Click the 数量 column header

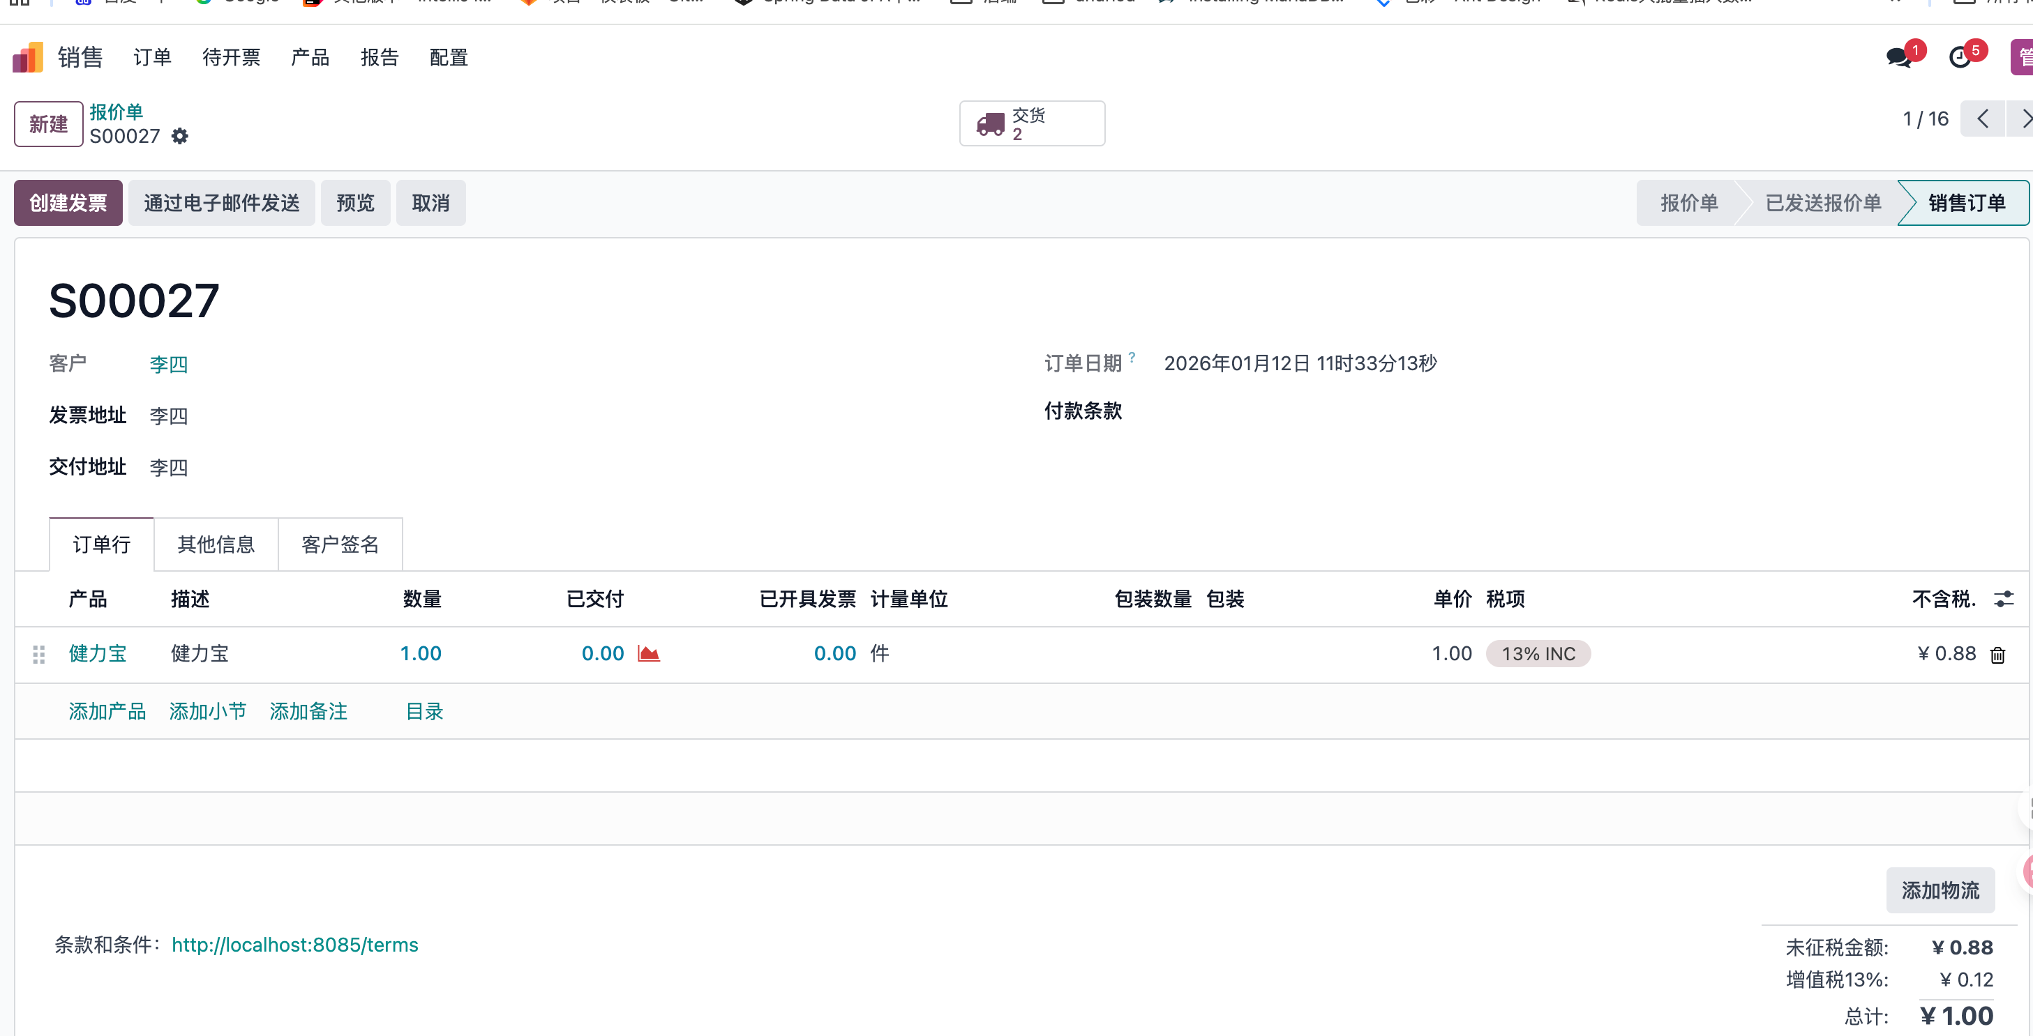(422, 599)
